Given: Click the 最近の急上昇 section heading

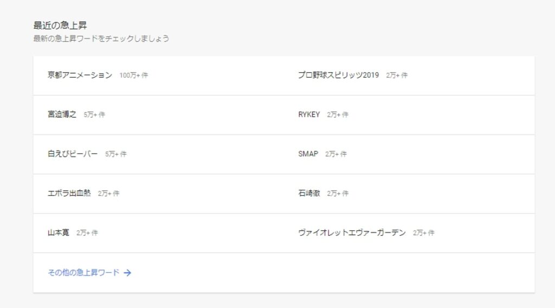Looking at the screenshot, I should 60,25.
